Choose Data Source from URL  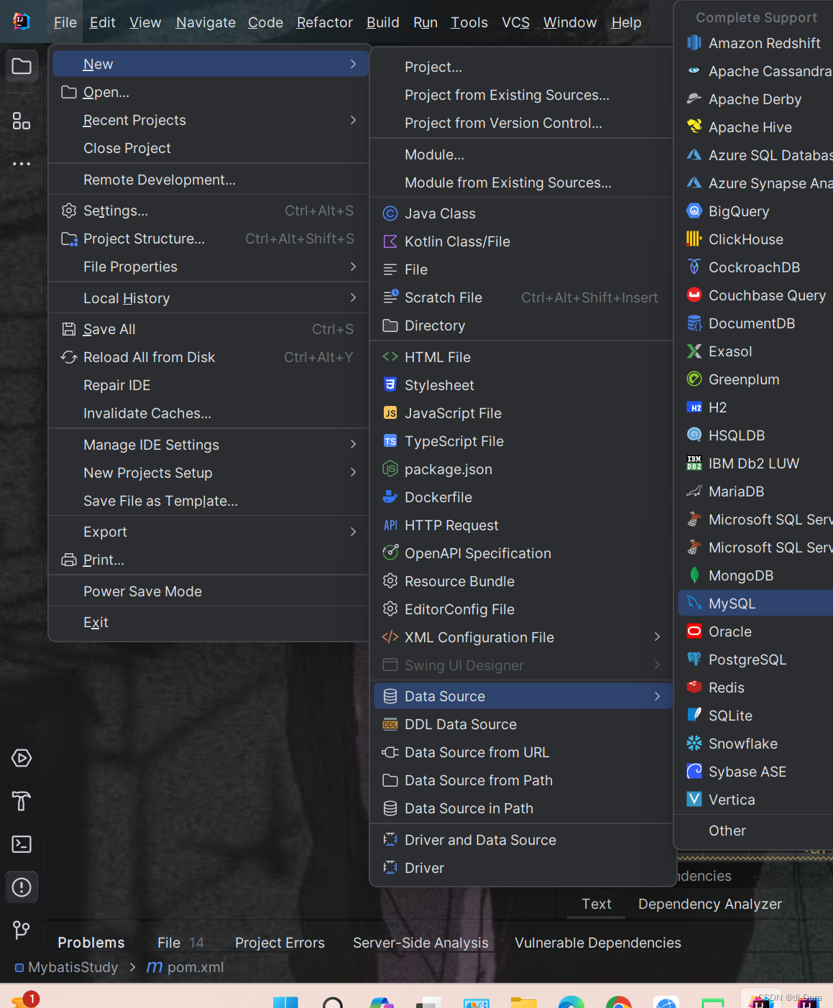(x=522, y=752)
